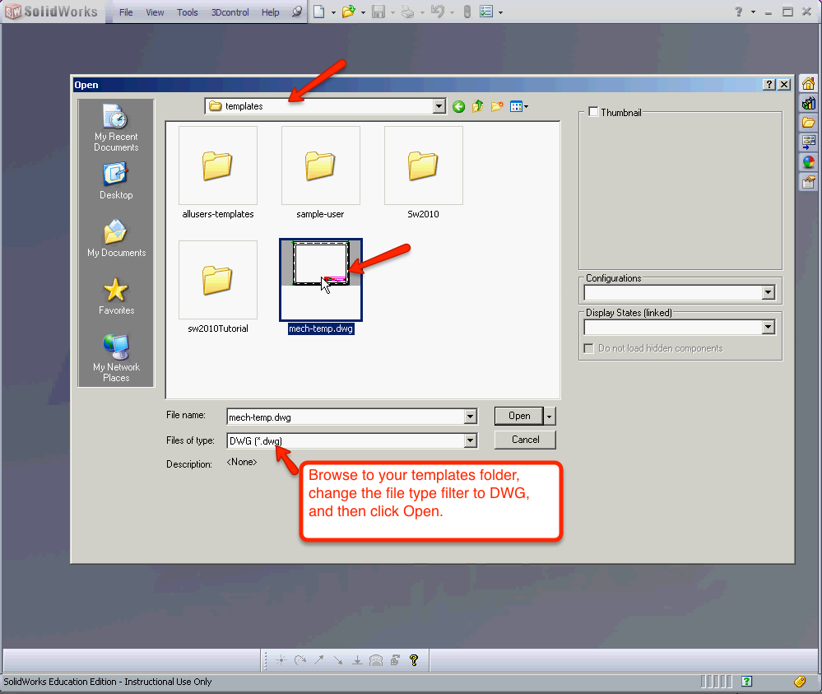Expand the Files of type dropdown arrow
822x694 pixels.
click(x=470, y=440)
